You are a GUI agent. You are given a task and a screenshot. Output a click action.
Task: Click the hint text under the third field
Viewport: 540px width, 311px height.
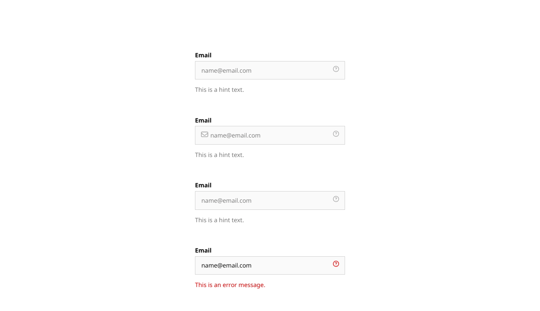219,220
